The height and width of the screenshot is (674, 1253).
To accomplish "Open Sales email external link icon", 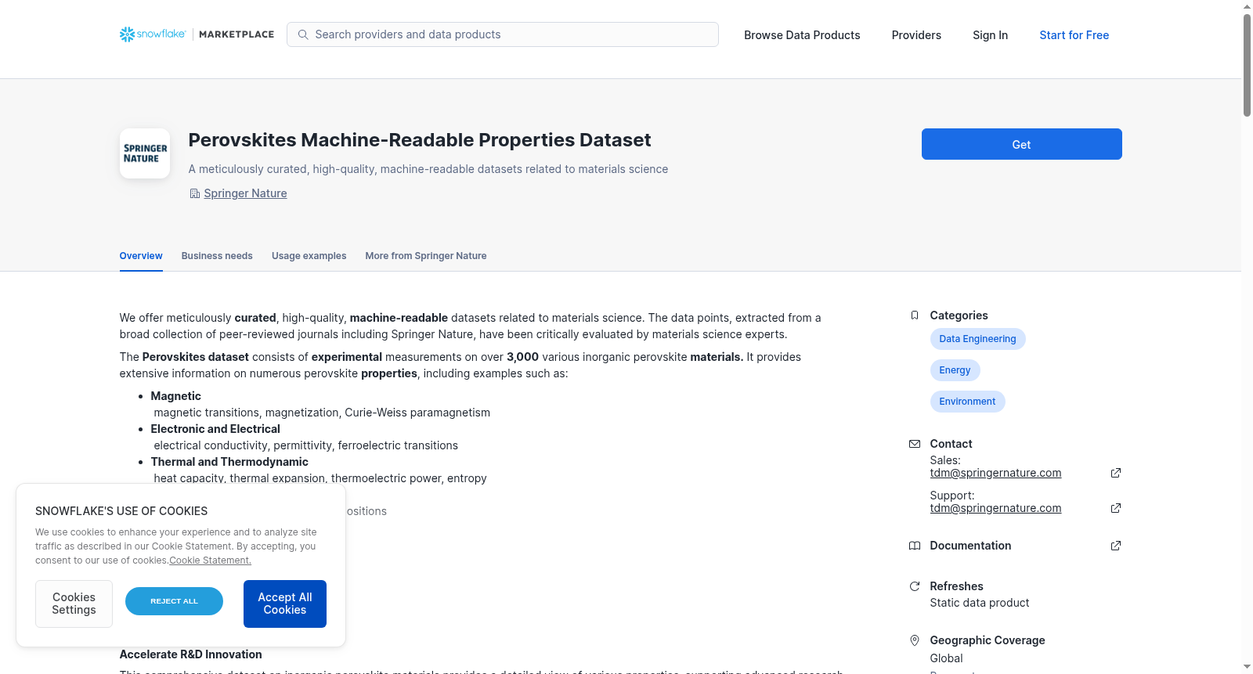I will tap(1116, 473).
